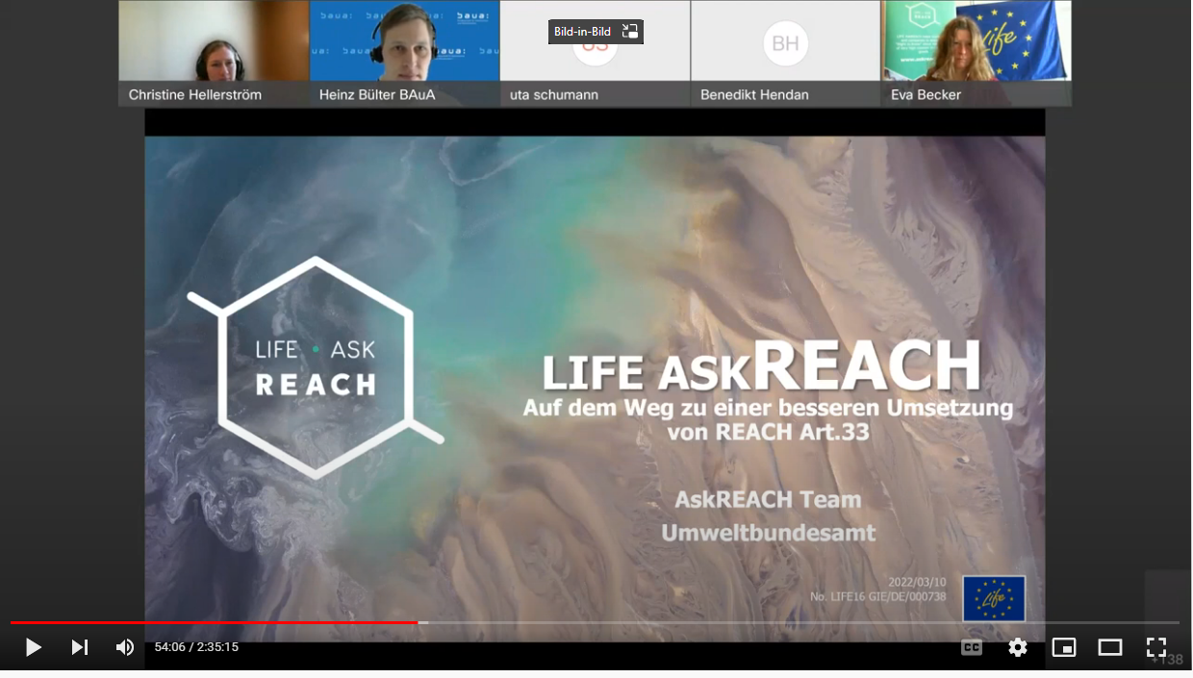The width and height of the screenshot is (1193, 678).
Task: Mute the volume speaker icon
Action: [x=125, y=647]
